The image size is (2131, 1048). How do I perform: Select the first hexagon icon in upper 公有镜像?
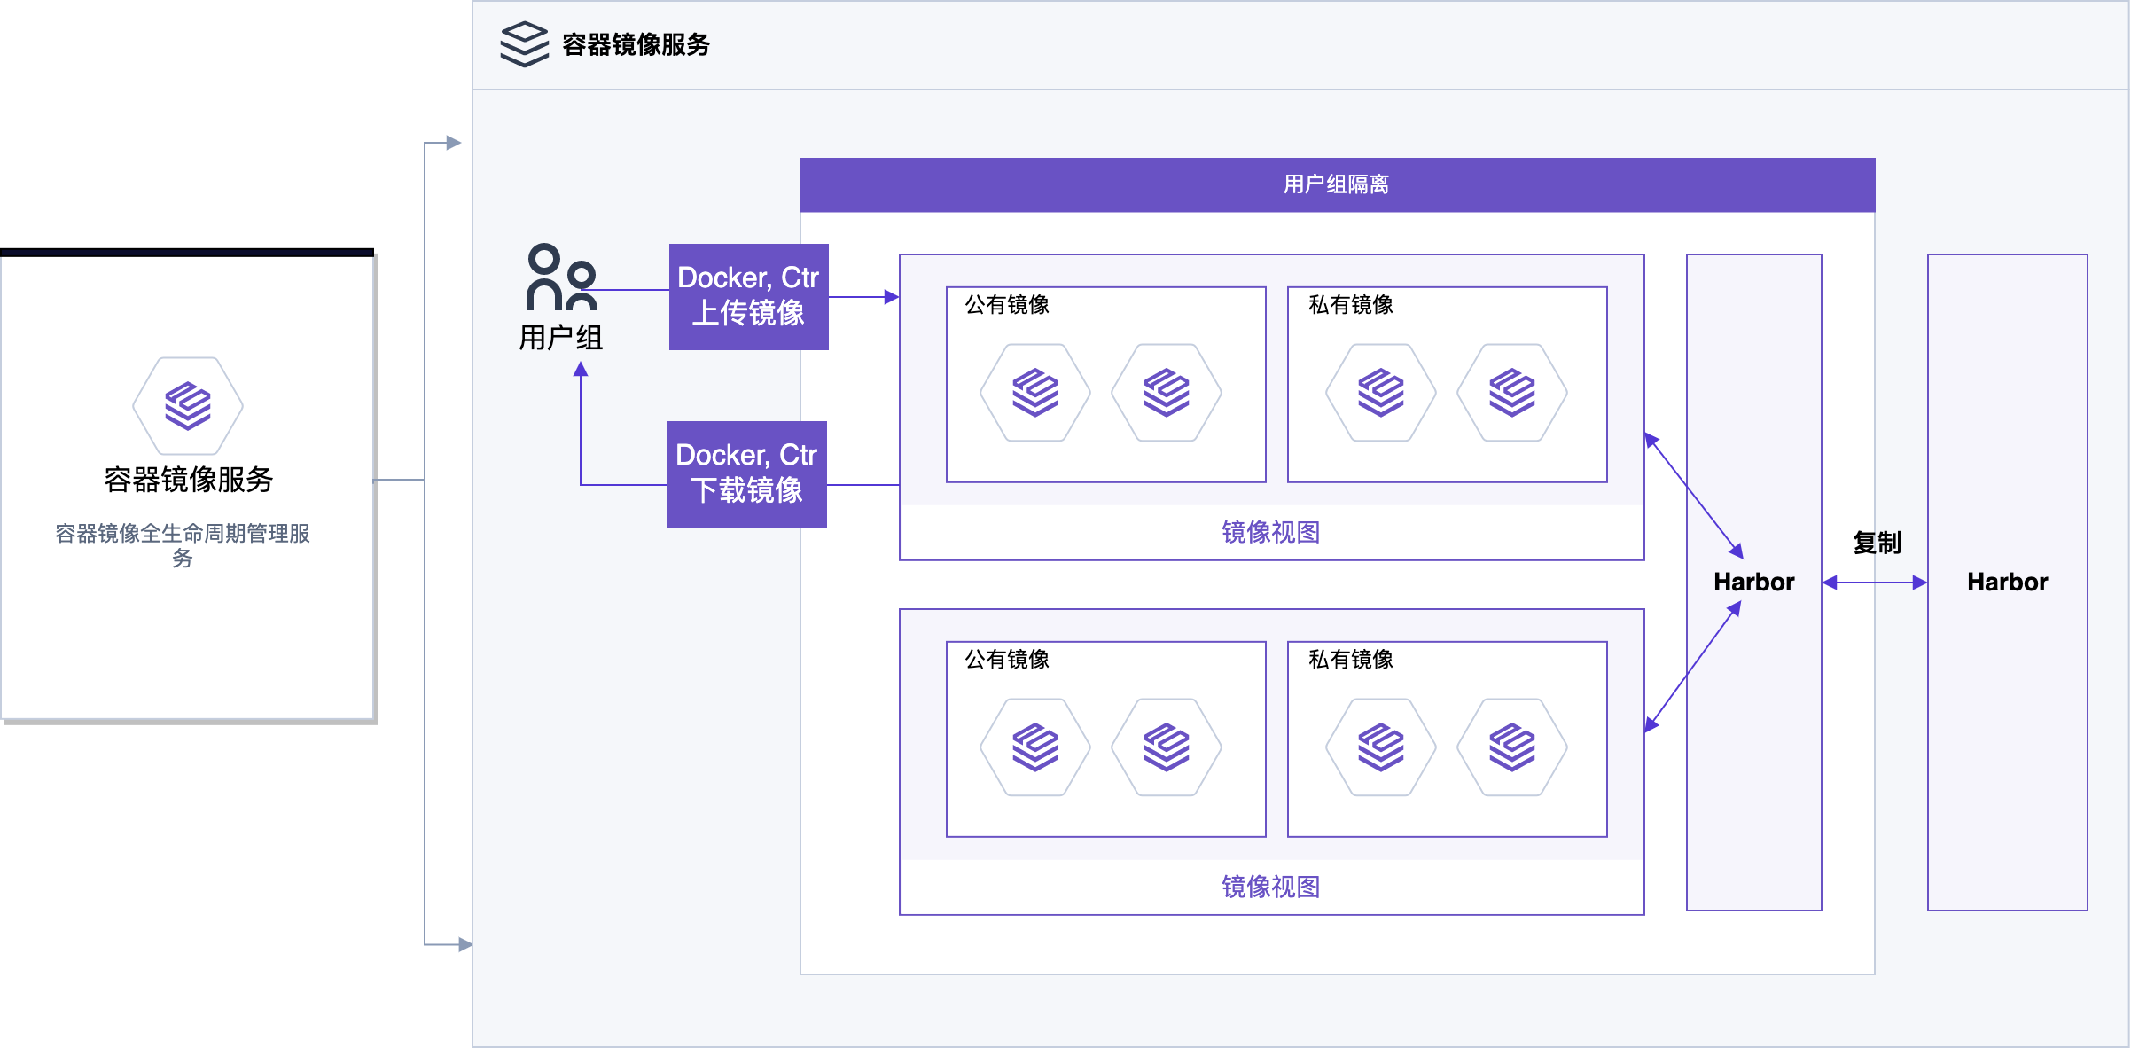click(1035, 393)
